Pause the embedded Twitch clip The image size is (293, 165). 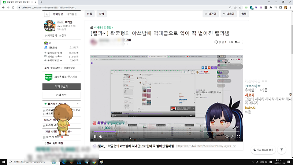point(95,137)
